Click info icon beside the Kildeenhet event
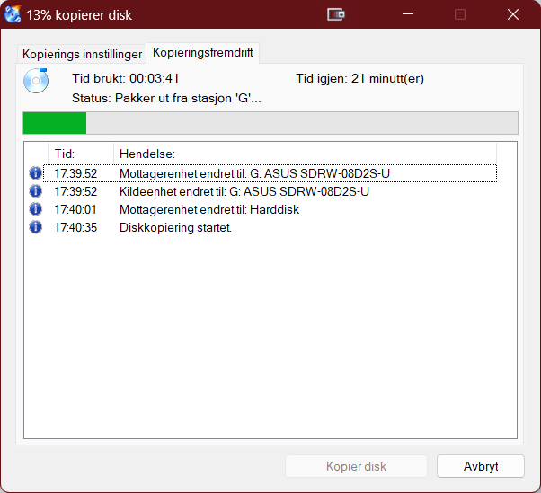 pos(35,191)
